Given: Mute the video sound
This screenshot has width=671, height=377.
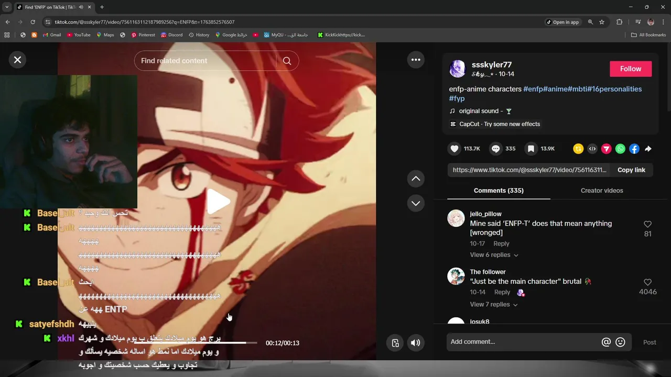Looking at the screenshot, I should point(415,343).
